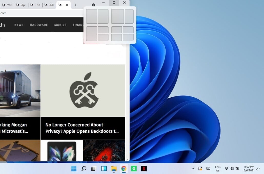Open the touch keyboard tray icon
Image resolution: width=264 pixels, height=174 pixels.
click(208, 169)
